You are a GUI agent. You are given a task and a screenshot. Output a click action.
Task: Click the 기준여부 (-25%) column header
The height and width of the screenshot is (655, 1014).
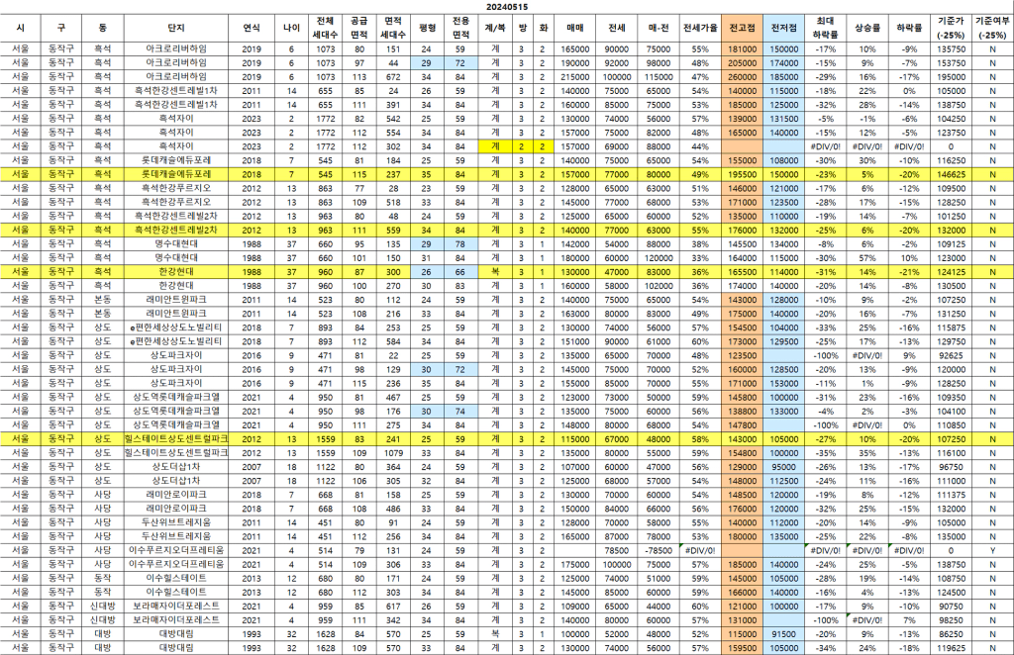click(992, 28)
